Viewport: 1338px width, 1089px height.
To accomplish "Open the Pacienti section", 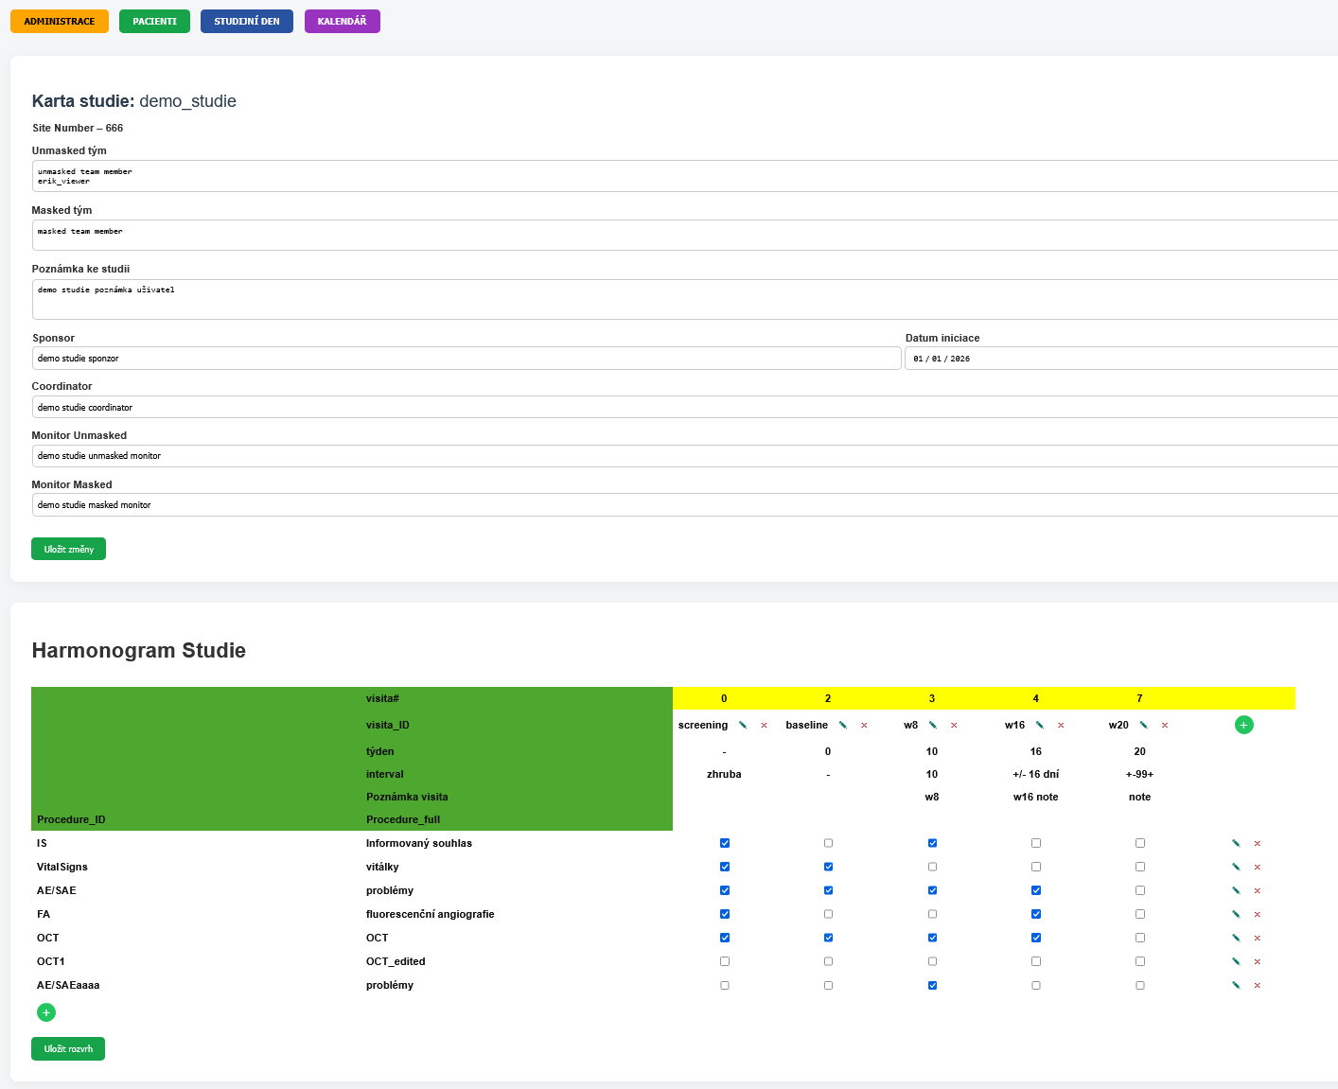I will 154,21.
